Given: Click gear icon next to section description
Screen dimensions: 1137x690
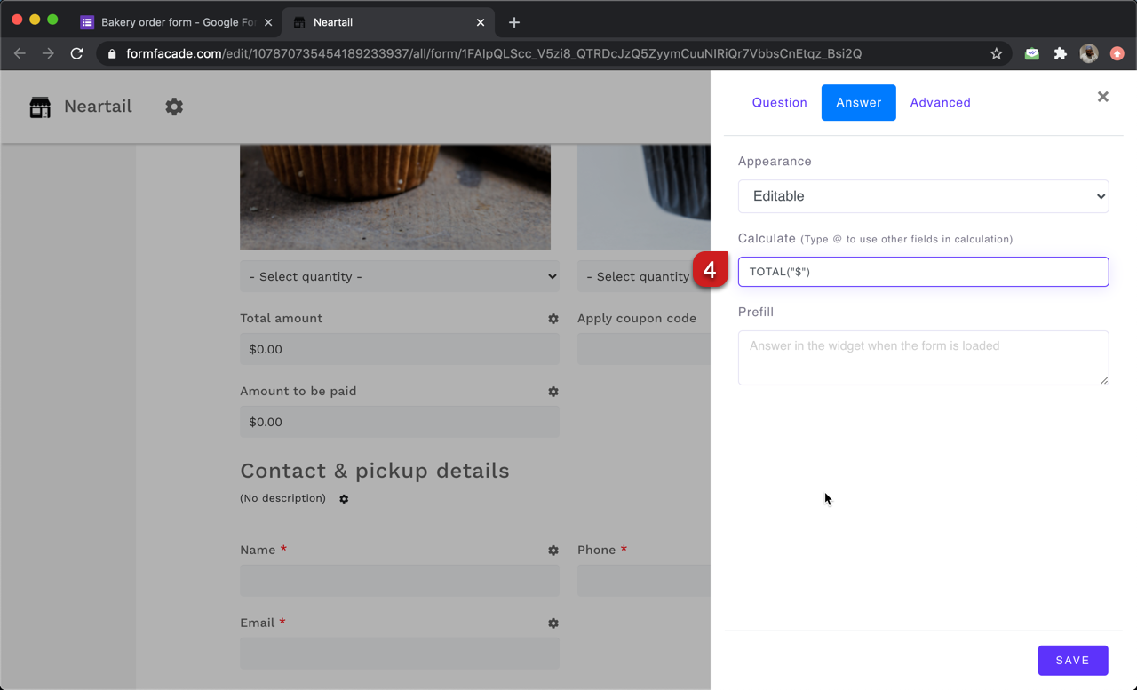Looking at the screenshot, I should (344, 499).
